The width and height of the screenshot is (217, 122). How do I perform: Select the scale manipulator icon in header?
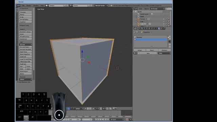point(74,109)
